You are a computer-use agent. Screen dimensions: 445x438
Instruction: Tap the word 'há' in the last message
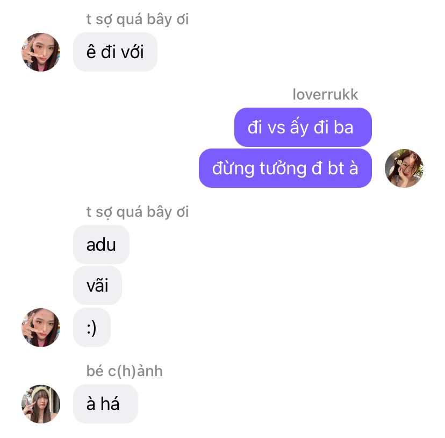[x=110, y=404]
